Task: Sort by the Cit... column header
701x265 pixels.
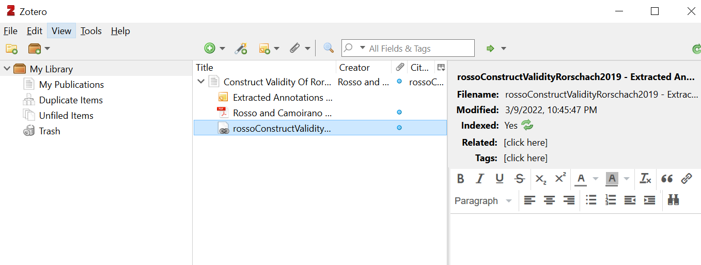Action: pyautogui.click(x=420, y=67)
